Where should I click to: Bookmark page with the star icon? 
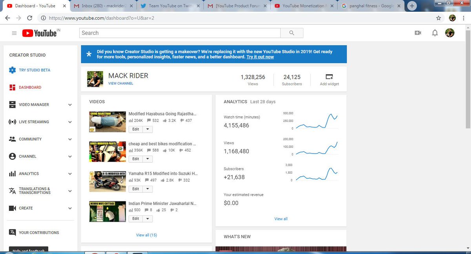click(438, 18)
